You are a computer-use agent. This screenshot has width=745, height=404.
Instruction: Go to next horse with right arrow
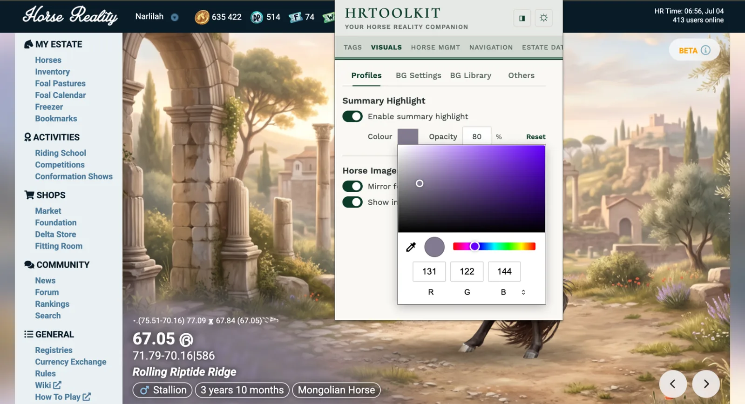(x=706, y=384)
